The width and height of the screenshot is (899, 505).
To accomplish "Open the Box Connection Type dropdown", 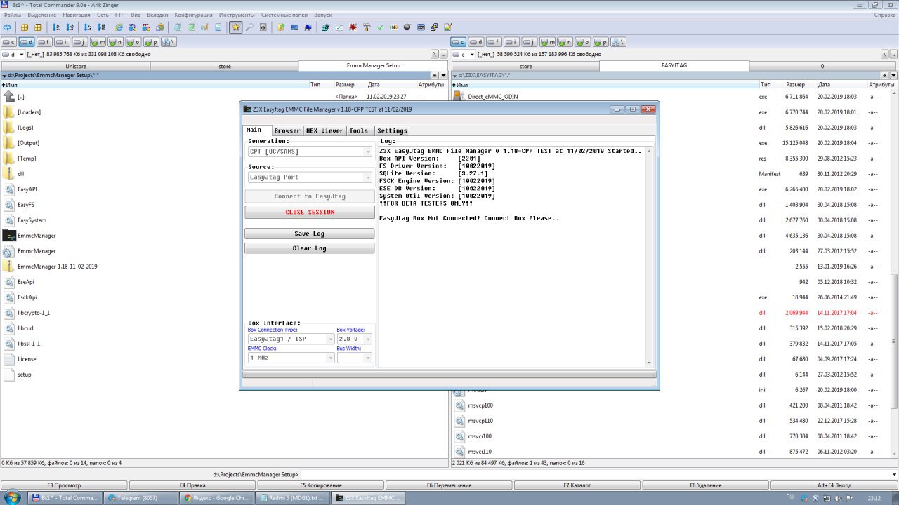I will tap(291, 339).
